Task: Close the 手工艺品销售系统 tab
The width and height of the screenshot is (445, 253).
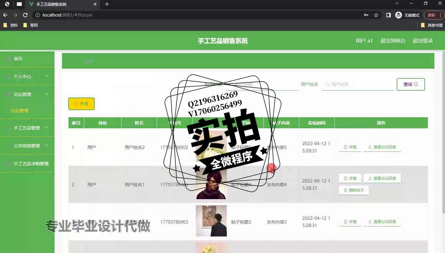Action: tap(95, 4)
